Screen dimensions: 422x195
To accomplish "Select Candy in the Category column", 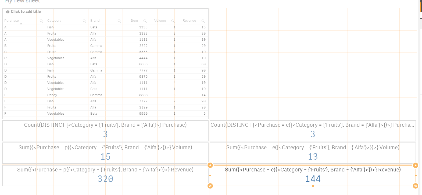I will 52,95.
